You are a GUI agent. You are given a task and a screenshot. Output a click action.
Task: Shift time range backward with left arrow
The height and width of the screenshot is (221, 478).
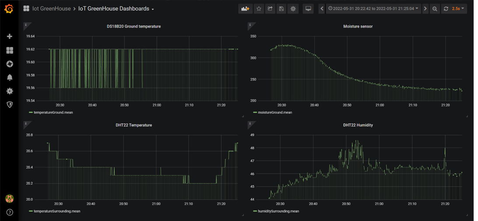click(322, 9)
